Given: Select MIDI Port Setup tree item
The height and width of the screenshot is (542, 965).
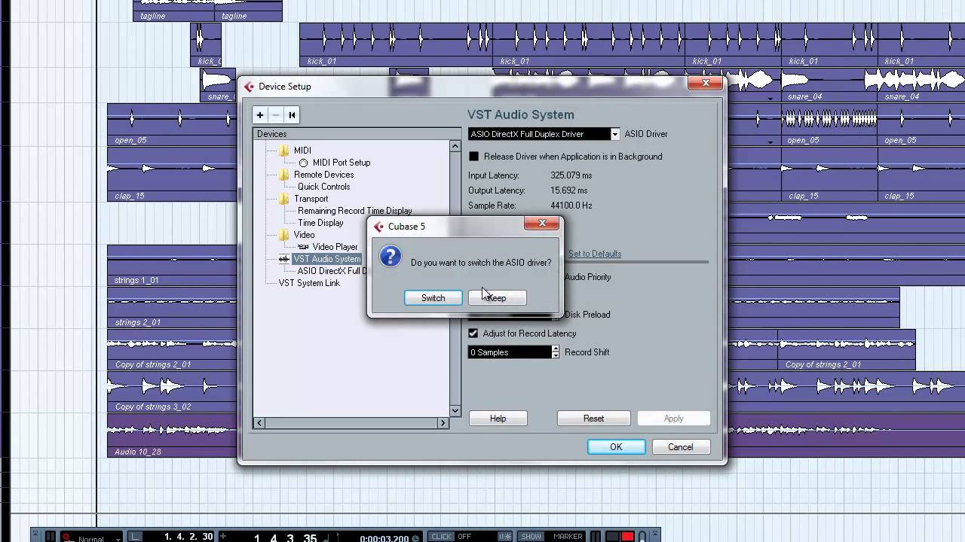Looking at the screenshot, I should point(342,163).
